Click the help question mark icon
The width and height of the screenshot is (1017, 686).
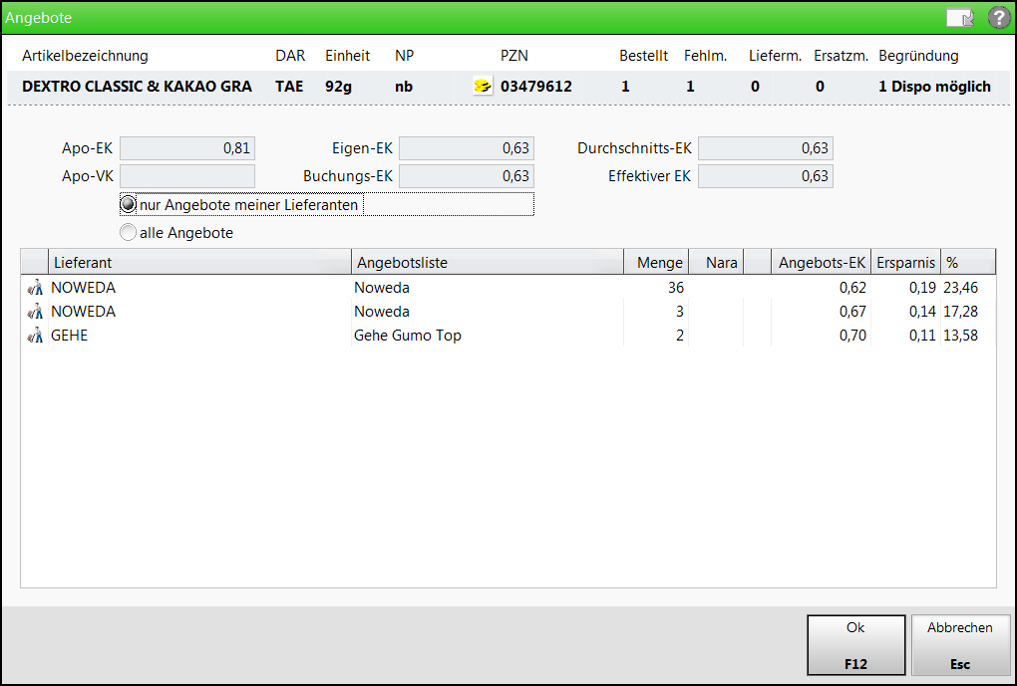(999, 18)
